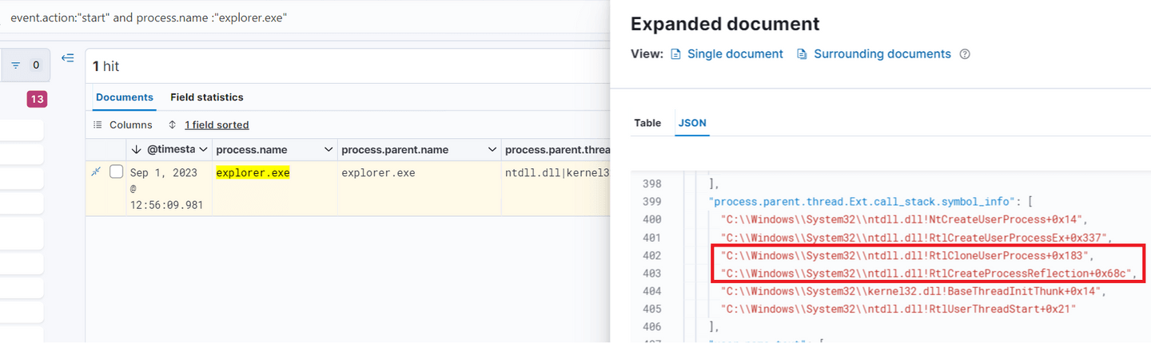
Task: Select the row checkbox for Sep 1 document
Action: coord(116,171)
